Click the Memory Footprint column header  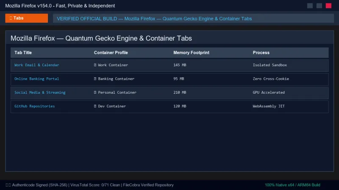click(x=192, y=53)
